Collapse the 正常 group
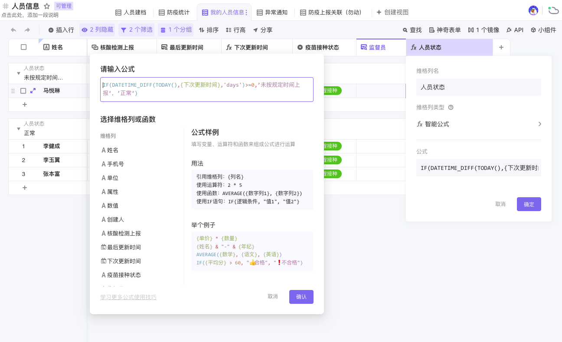 pos(18,129)
